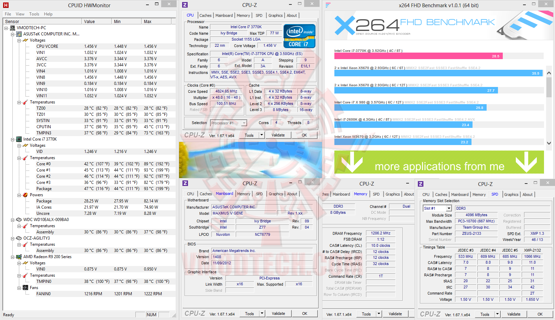Click the thermometer icon above the Core #0 row
Screen dimensions: 555x320
click(25, 158)
